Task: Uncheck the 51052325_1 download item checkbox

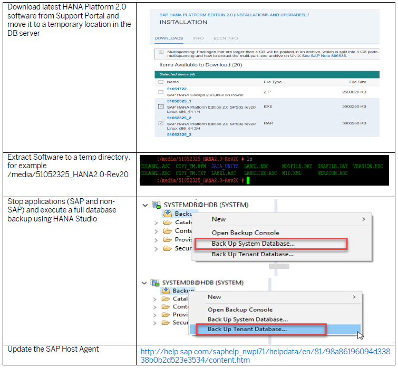Action: tap(161, 106)
